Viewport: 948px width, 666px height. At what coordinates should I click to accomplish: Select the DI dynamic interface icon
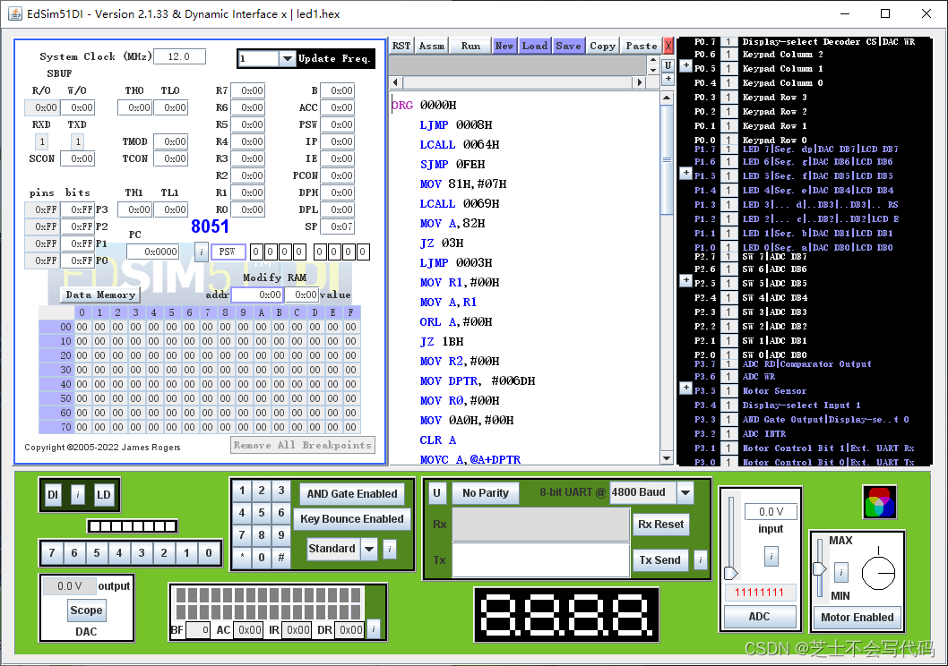54,494
